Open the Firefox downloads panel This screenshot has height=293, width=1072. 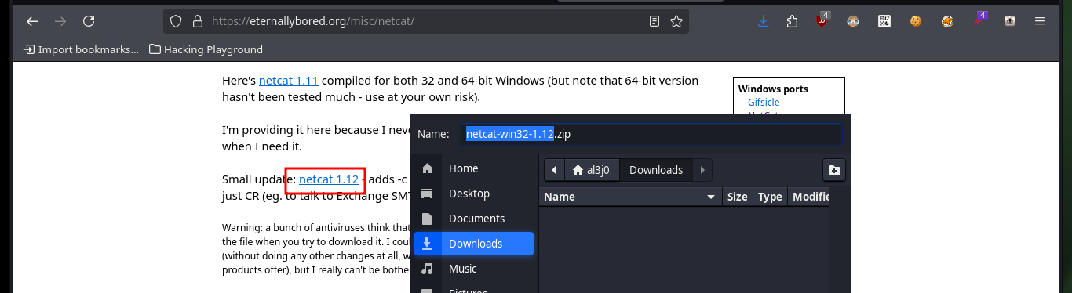point(763,21)
